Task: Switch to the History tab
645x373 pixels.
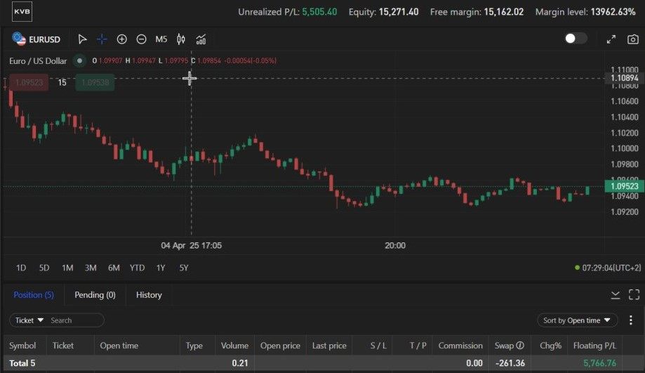Action: tap(149, 295)
